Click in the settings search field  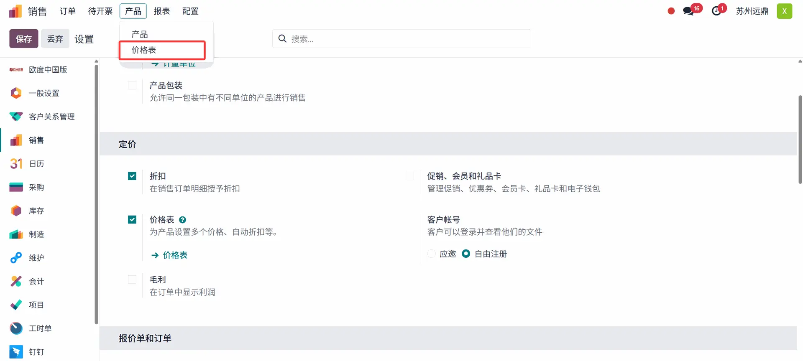click(401, 39)
